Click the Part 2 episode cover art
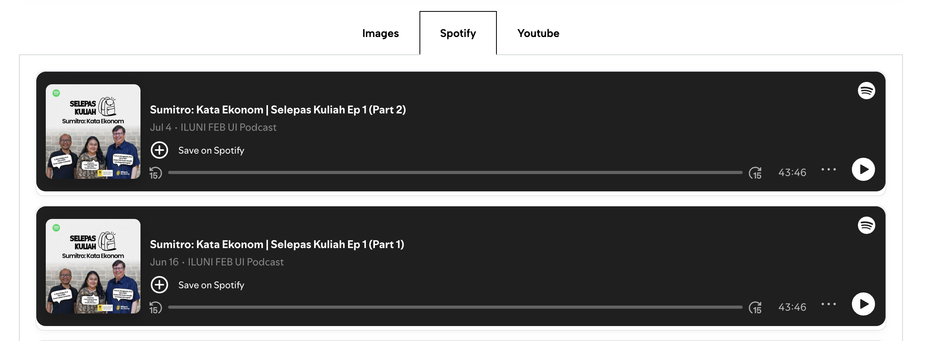925x341 pixels. pyautogui.click(x=93, y=132)
